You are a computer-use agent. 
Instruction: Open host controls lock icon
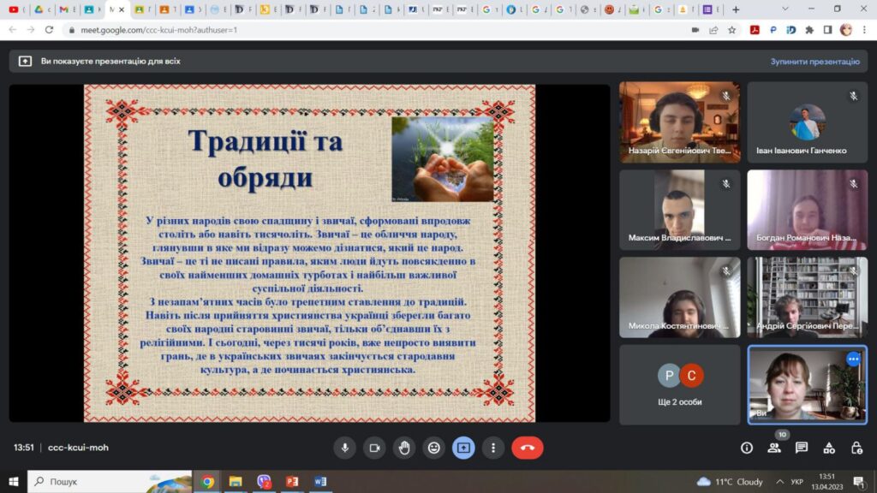(x=856, y=448)
